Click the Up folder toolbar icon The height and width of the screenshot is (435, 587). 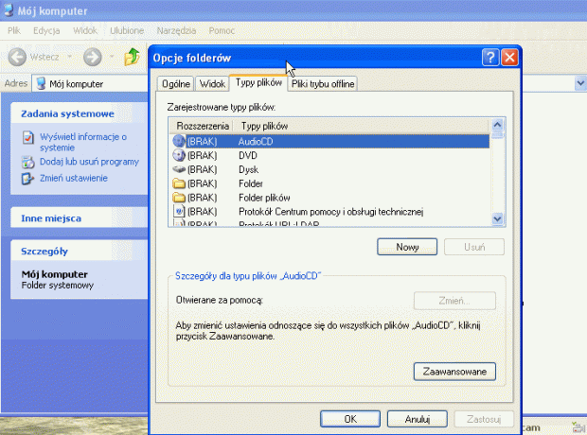pos(133,57)
